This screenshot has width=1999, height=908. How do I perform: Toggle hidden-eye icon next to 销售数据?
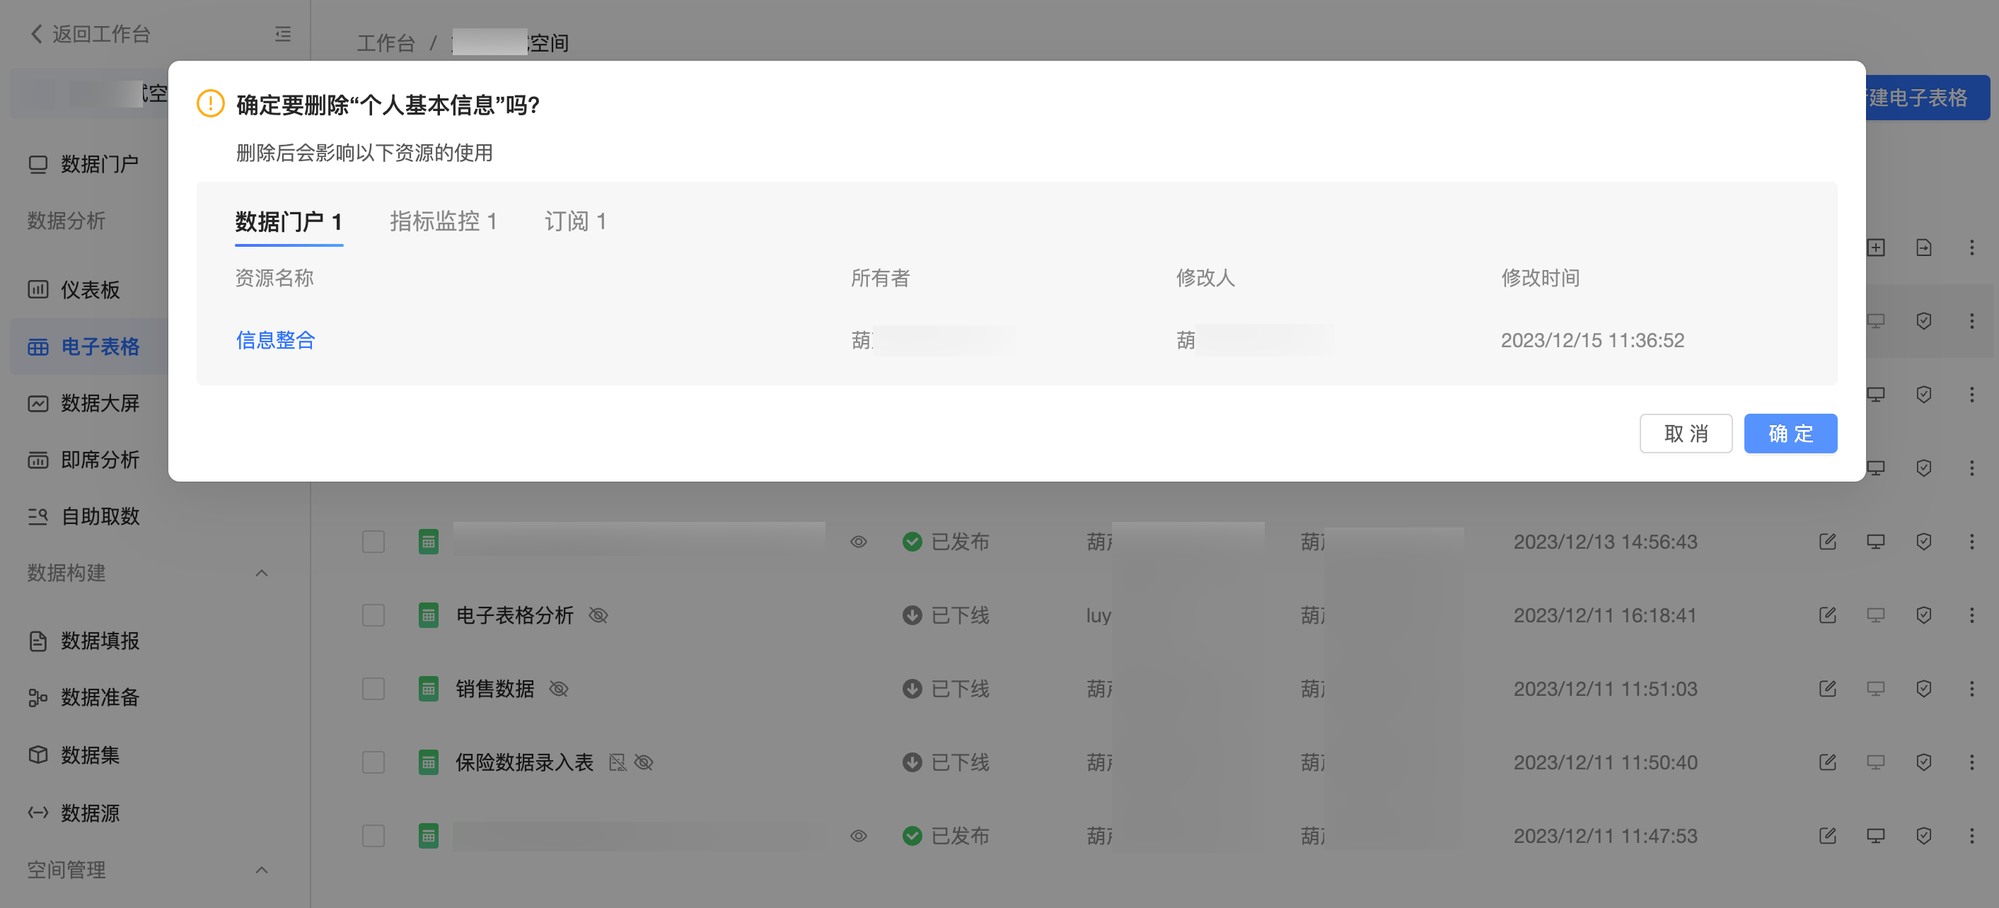point(559,689)
